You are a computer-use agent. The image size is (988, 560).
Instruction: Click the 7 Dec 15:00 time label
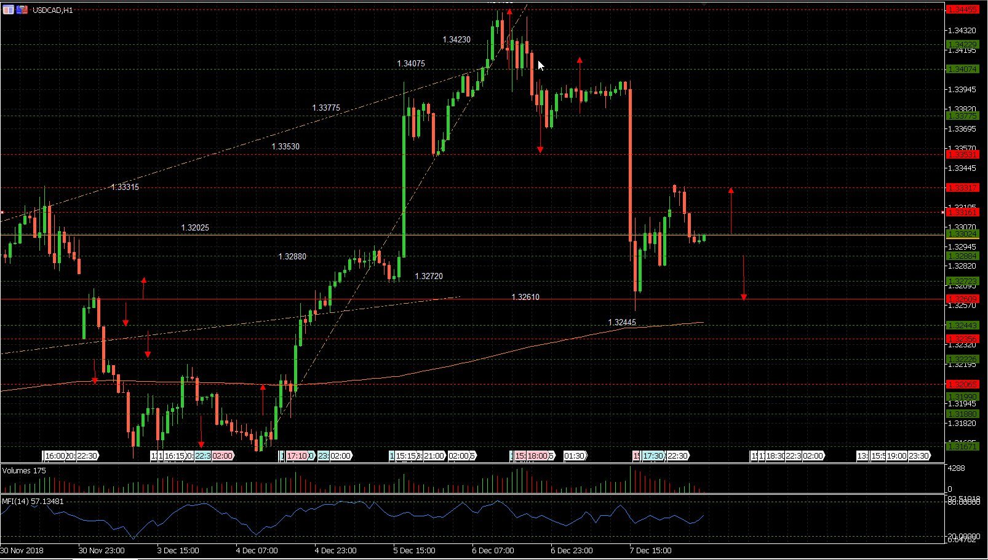(652, 550)
